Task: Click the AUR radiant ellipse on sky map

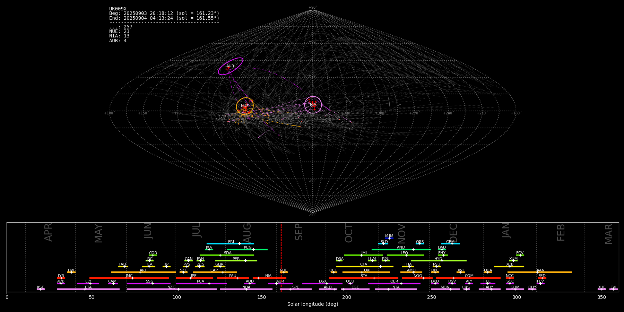Action: coord(231,66)
